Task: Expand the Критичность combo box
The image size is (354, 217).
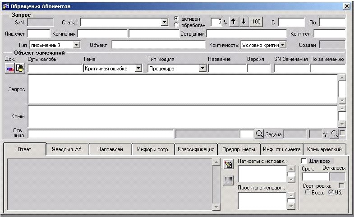Action: pos(283,45)
